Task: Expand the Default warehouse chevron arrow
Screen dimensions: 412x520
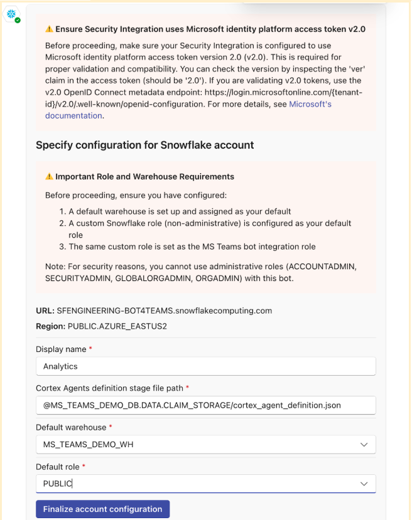Action: pos(364,444)
